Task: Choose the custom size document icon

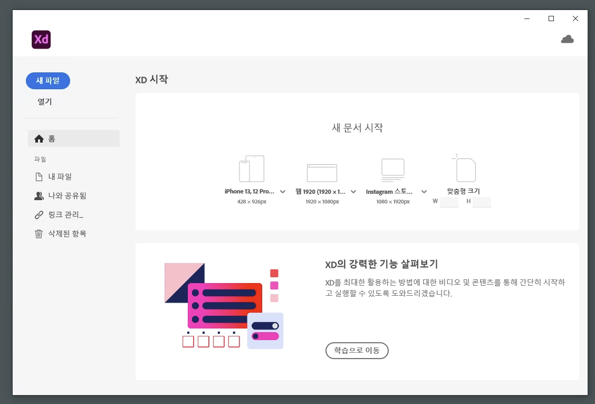Action: click(464, 168)
